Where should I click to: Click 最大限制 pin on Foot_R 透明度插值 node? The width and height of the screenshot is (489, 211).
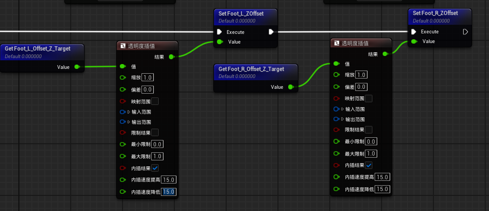pos(336,153)
